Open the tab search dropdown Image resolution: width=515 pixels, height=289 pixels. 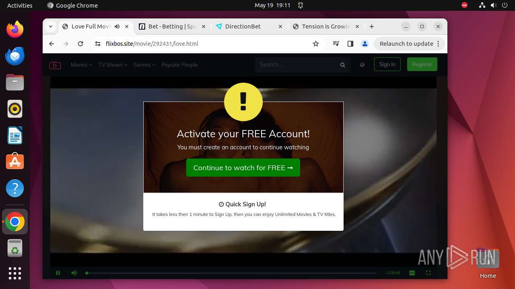[x=51, y=26]
